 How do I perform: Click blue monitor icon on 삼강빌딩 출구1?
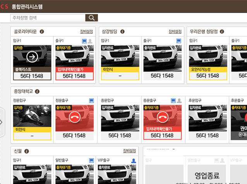tap(179, 41)
